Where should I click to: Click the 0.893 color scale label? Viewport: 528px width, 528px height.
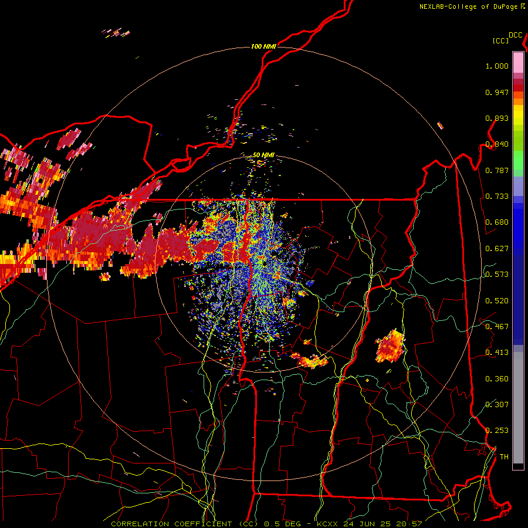coord(497,118)
